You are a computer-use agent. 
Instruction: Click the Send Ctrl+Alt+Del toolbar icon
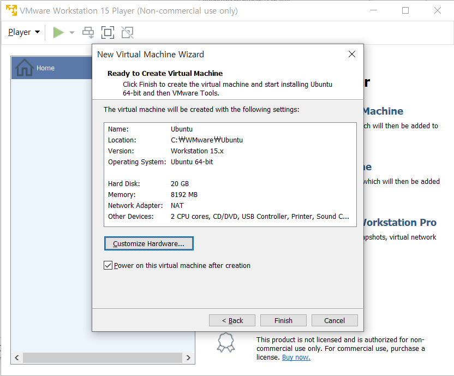click(88, 32)
